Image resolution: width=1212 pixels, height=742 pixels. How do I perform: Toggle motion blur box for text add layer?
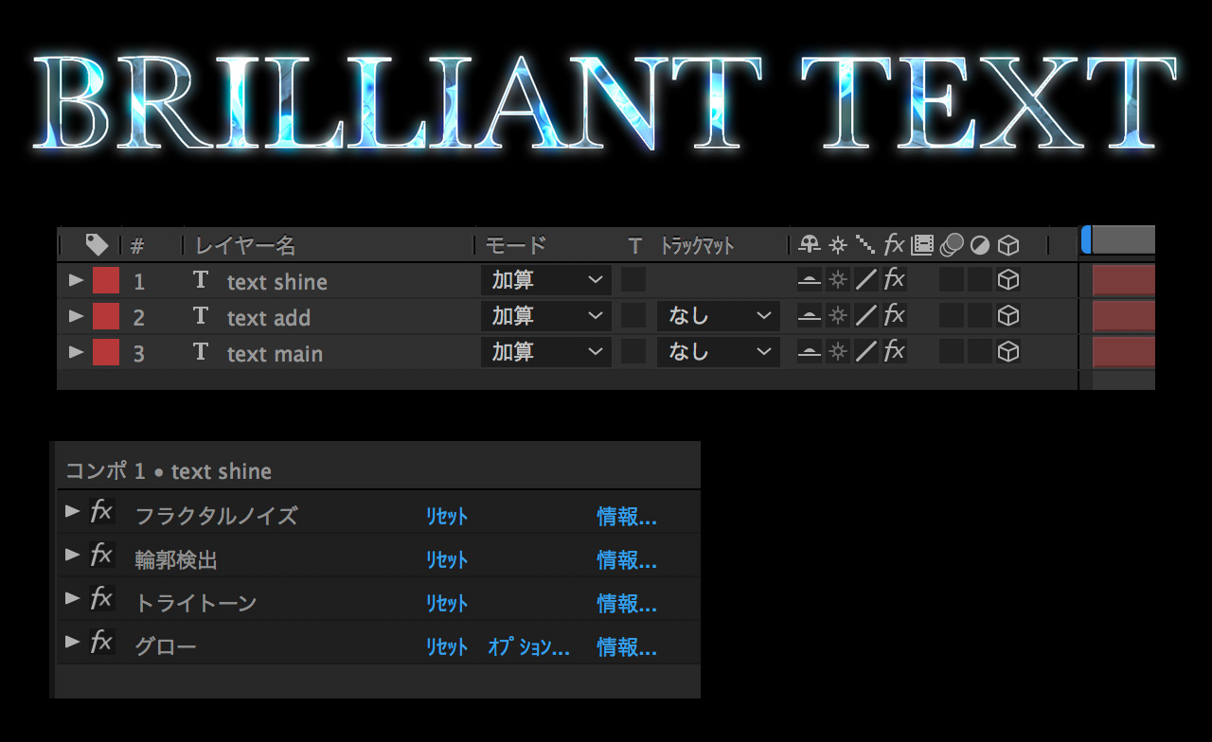pos(952,315)
